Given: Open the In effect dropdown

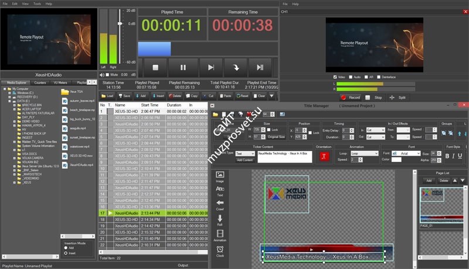Looking at the screenshot, I should [x=376, y=130].
